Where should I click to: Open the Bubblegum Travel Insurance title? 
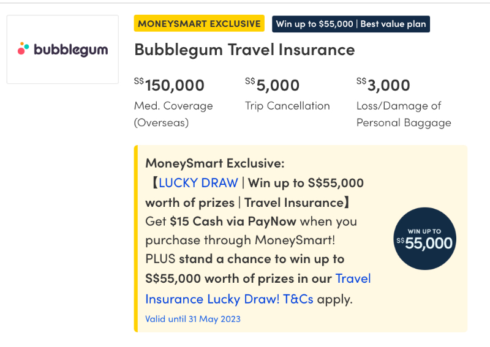pyautogui.click(x=244, y=50)
